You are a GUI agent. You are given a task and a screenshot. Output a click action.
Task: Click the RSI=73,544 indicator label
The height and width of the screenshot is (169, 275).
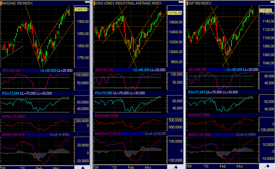tap(10, 93)
